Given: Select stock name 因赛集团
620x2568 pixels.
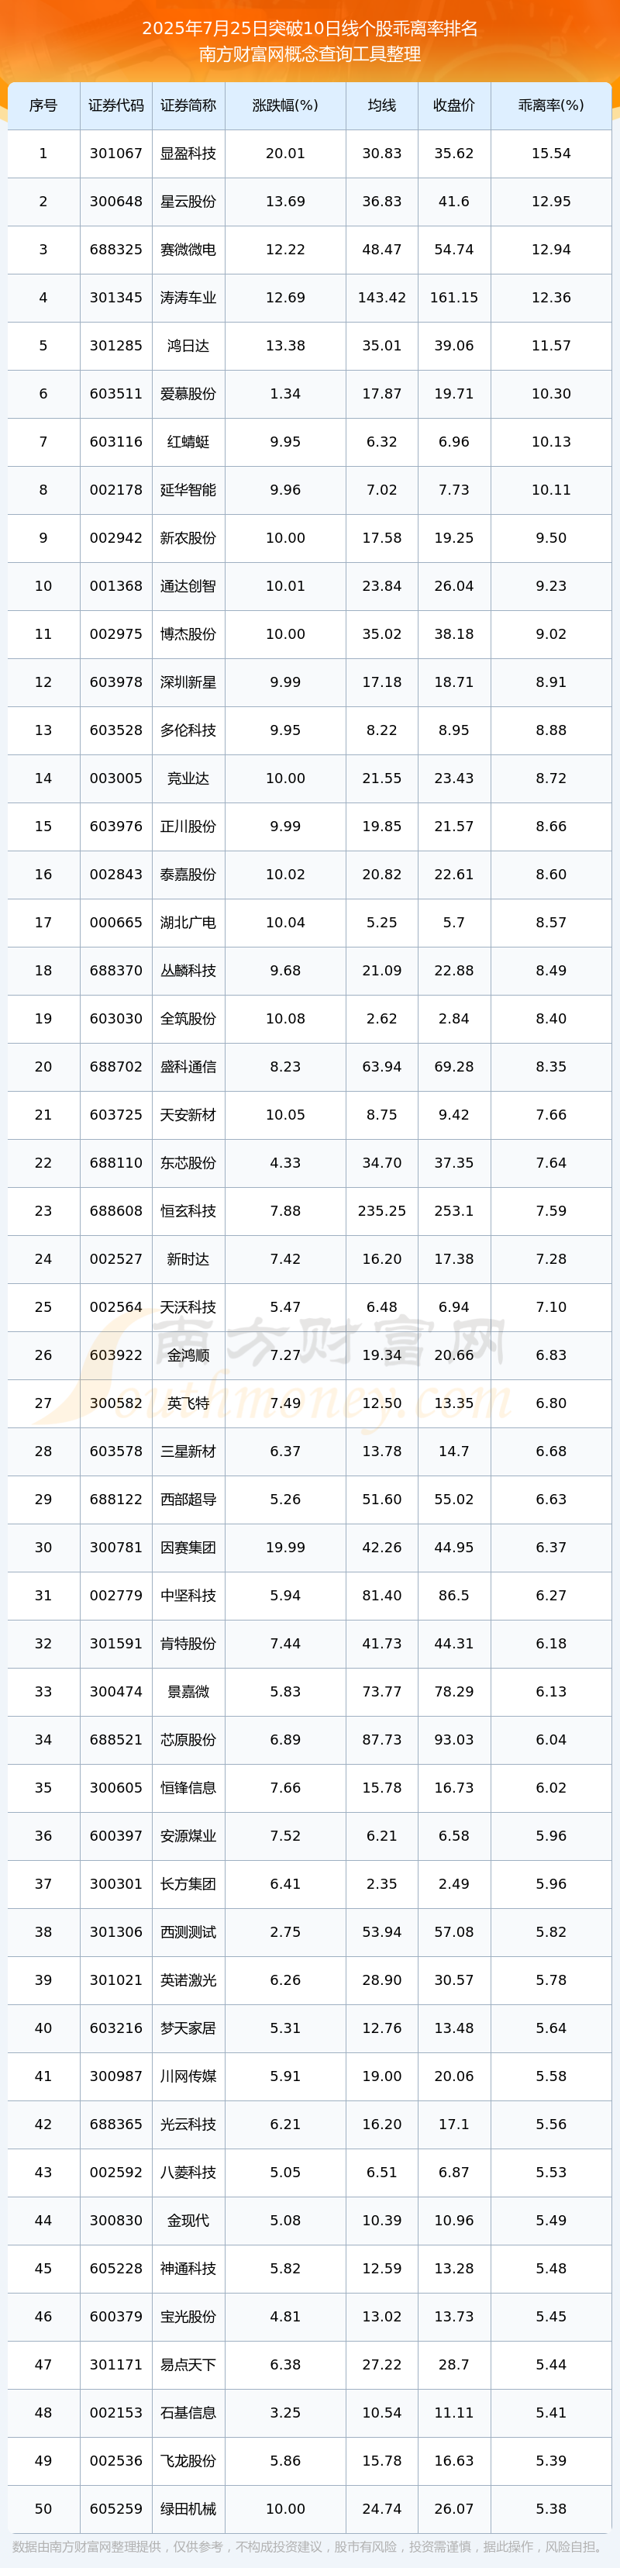Looking at the screenshot, I should (188, 1547).
